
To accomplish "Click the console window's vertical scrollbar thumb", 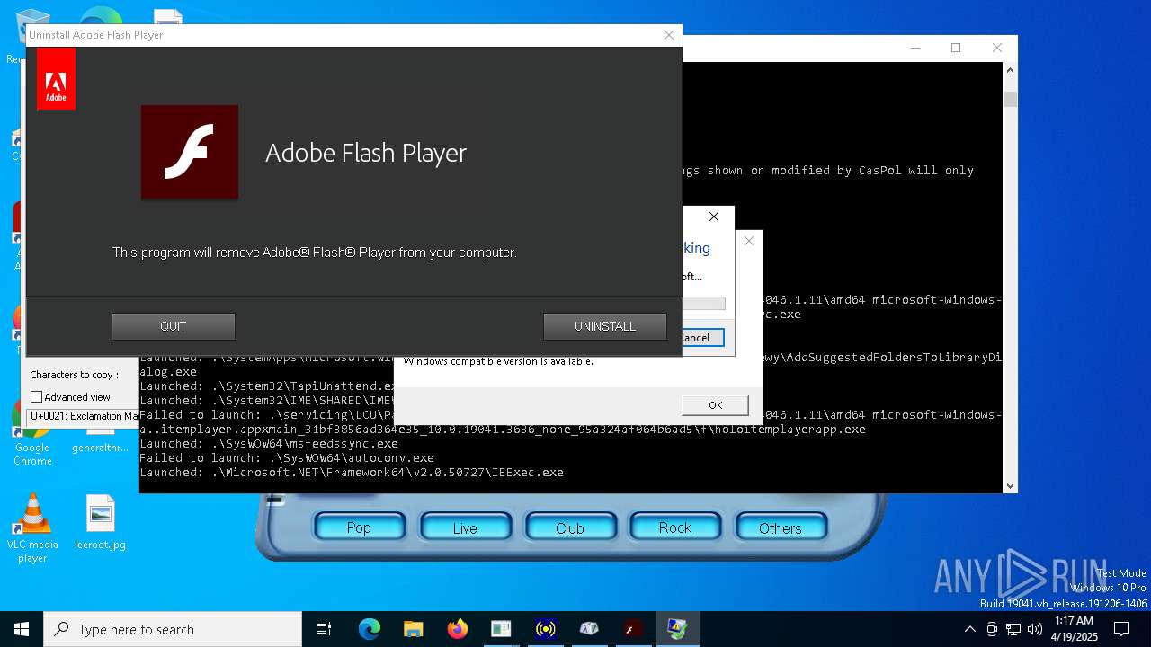I will [x=1010, y=99].
